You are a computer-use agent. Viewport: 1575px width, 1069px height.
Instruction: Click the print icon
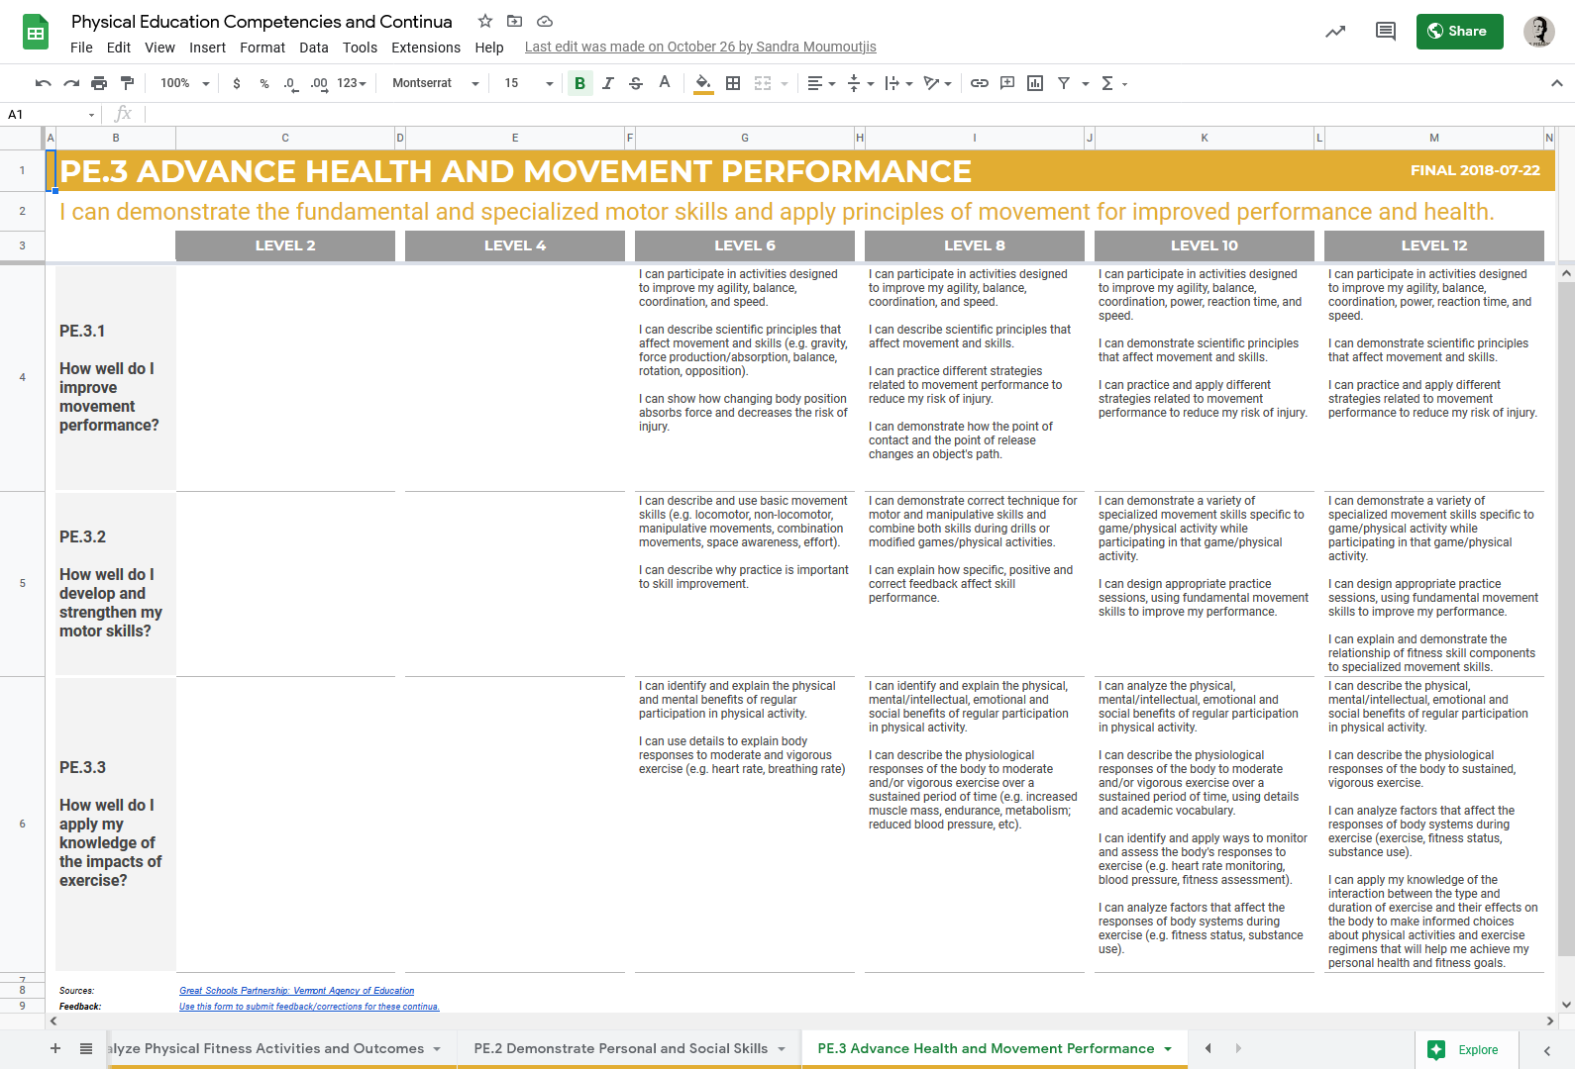pyautogui.click(x=99, y=83)
